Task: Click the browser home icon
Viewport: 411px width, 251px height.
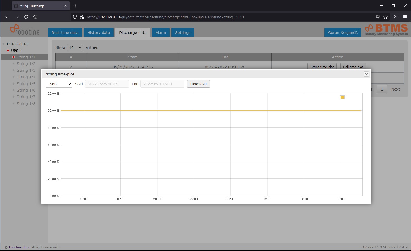Action: pyautogui.click(x=35, y=17)
